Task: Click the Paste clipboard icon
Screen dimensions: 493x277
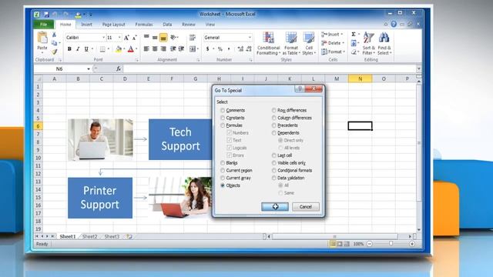Action: click(x=42, y=38)
